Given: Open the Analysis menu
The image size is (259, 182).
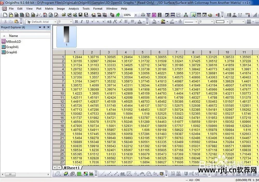Looking at the screenshot, I should point(74,9).
